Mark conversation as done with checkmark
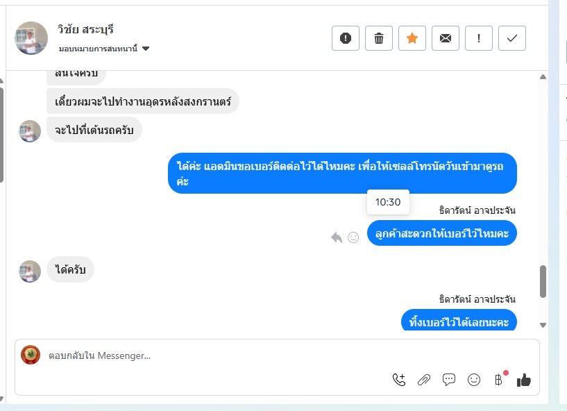 (x=512, y=38)
